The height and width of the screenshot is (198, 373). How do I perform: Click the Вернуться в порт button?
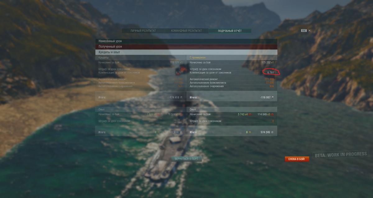click(186, 159)
